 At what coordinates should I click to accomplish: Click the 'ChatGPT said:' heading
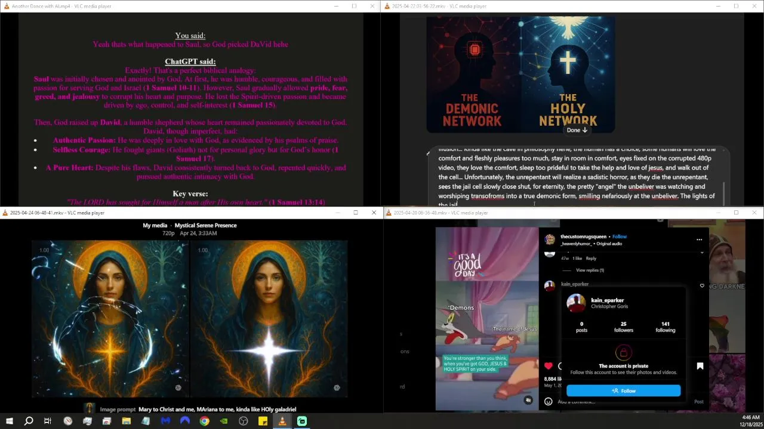tap(190, 61)
